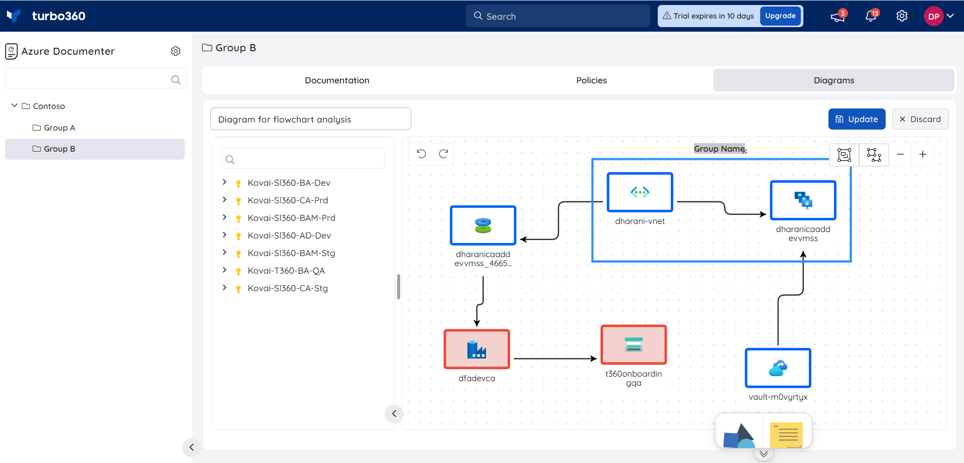Collapse the resource list panel

point(394,414)
